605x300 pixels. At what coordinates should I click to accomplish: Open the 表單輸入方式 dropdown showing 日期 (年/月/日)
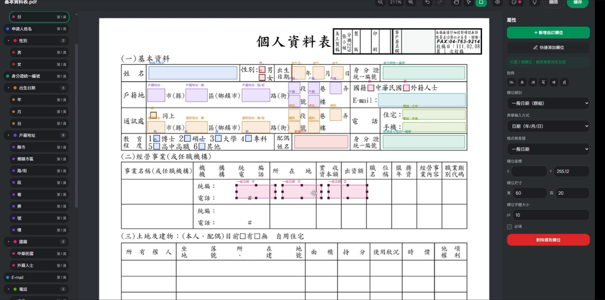pyautogui.click(x=548, y=126)
